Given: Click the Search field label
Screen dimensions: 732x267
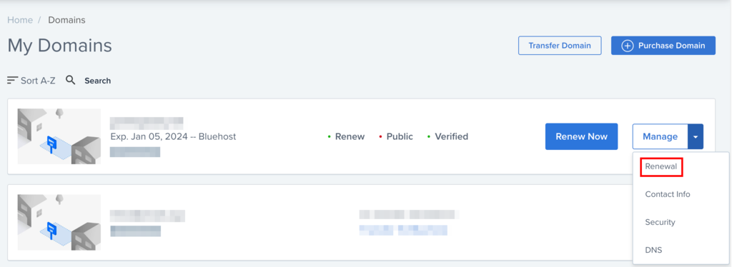Looking at the screenshot, I should pos(97,81).
